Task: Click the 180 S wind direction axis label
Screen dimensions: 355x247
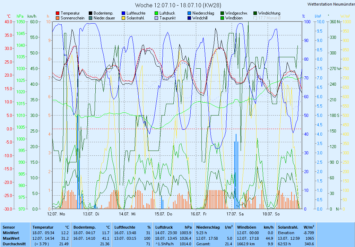Action: tap(335, 116)
